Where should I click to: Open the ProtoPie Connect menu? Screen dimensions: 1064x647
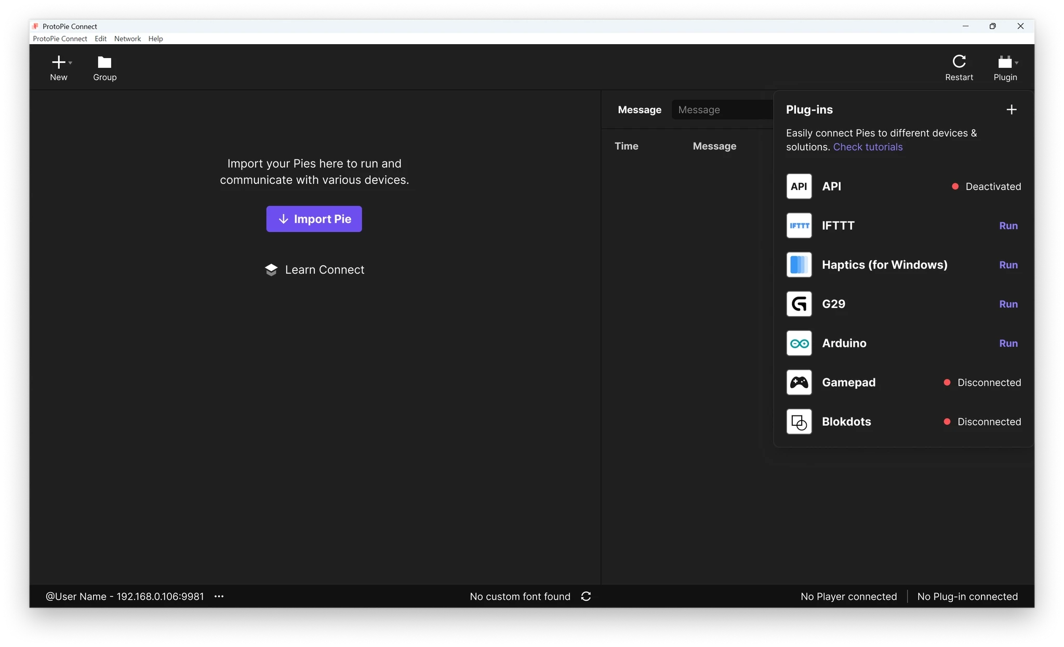[60, 39]
